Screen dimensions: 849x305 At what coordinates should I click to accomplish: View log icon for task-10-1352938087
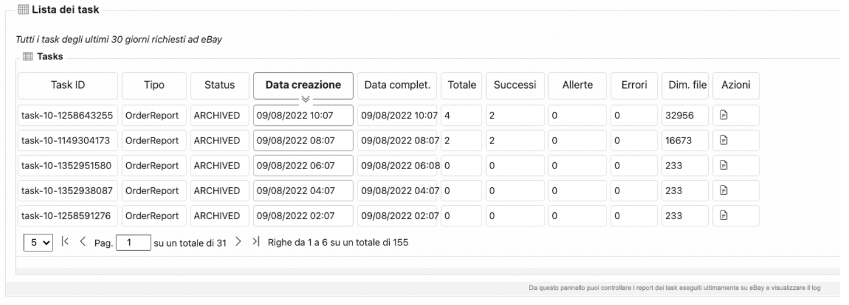click(723, 190)
